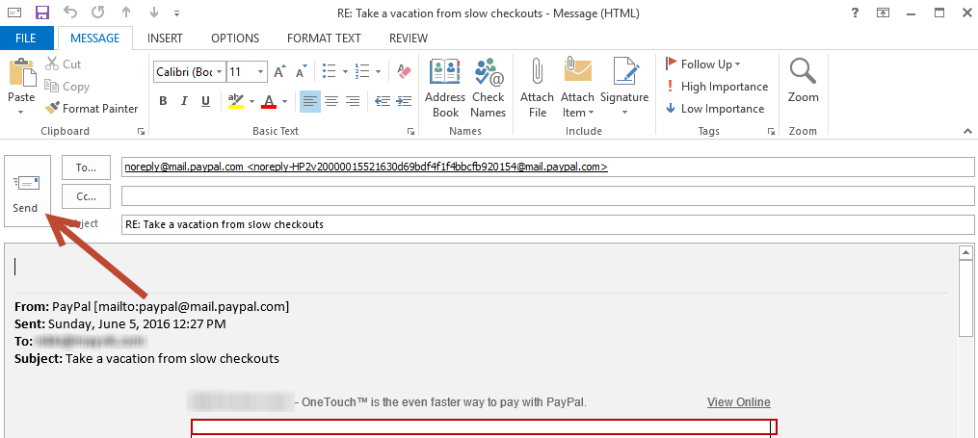Viewport: 978px width, 438px height.
Task: Open the Clipboard pane launcher
Action: coord(142,132)
